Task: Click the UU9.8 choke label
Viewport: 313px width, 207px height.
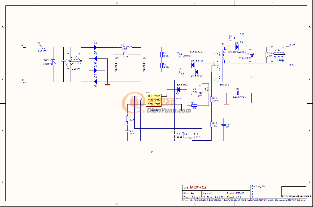Action: point(75,69)
